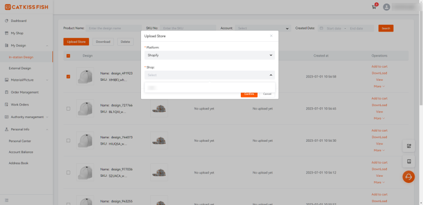Viewport: 423px width, 205px height.
Task: Open the user avatar menu
Action: pyautogui.click(x=386, y=7)
